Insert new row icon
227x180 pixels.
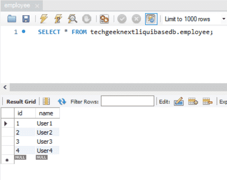pyautogui.click(x=193, y=101)
